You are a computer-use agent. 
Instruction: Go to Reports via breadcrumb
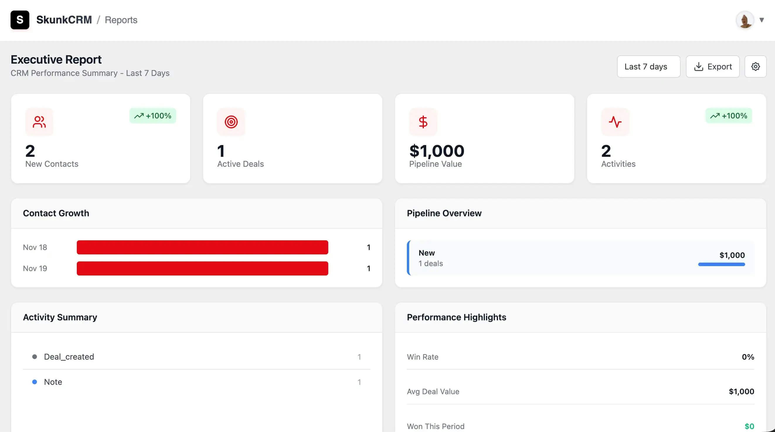121,20
